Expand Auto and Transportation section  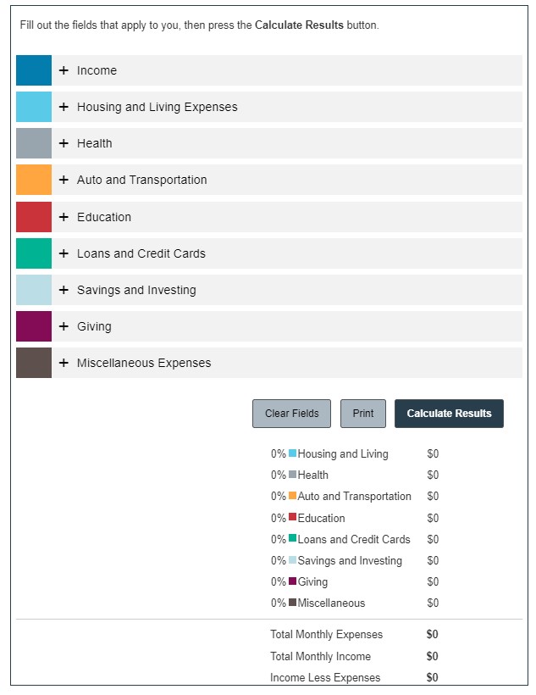[x=141, y=180]
